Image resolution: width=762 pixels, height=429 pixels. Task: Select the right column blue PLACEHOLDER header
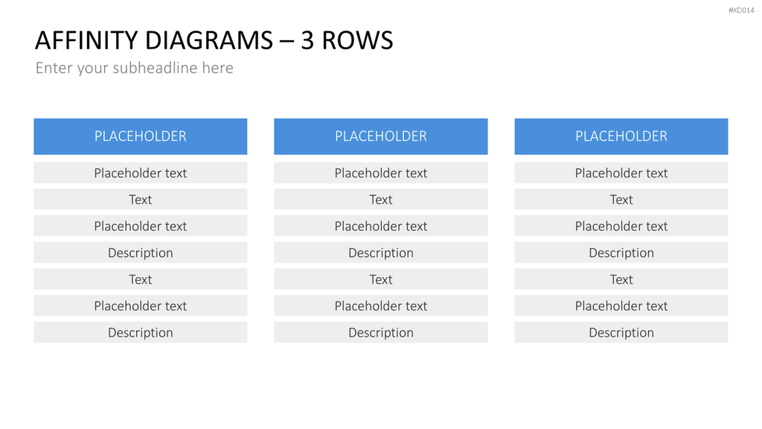[621, 136]
